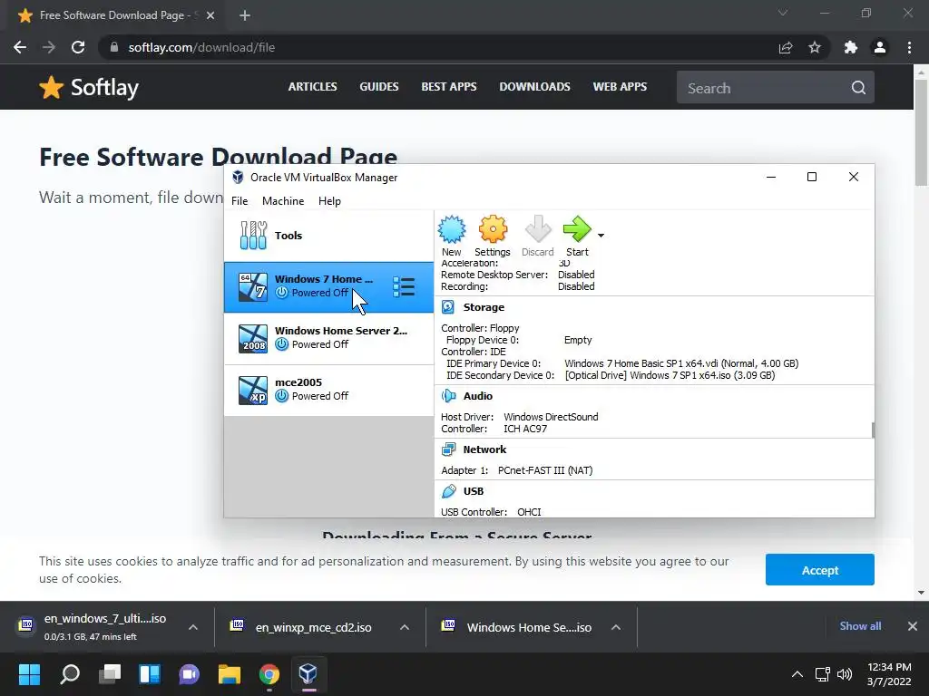Click the taskbar clock and date
Screen dimensions: 929x696
click(x=889, y=674)
